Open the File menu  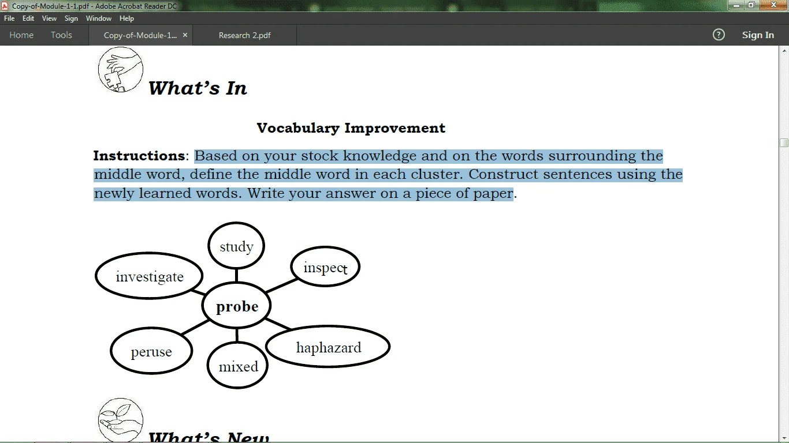click(x=9, y=18)
